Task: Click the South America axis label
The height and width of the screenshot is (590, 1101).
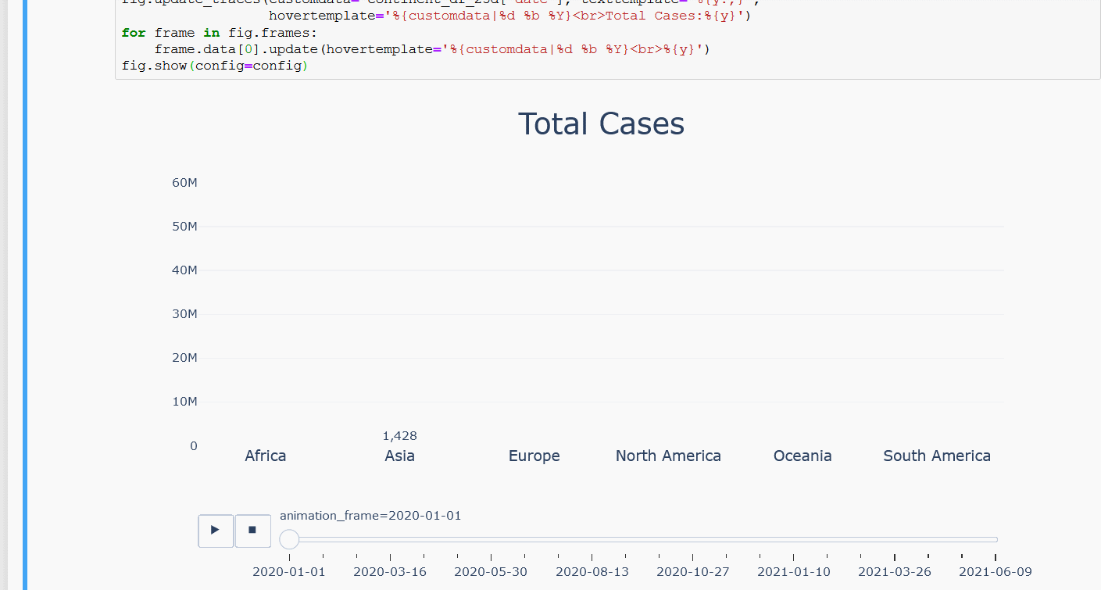Action: coord(937,456)
